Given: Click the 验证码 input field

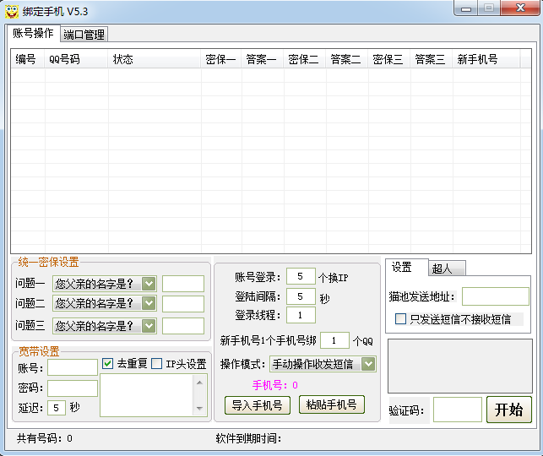Looking at the screenshot, I should [x=458, y=410].
